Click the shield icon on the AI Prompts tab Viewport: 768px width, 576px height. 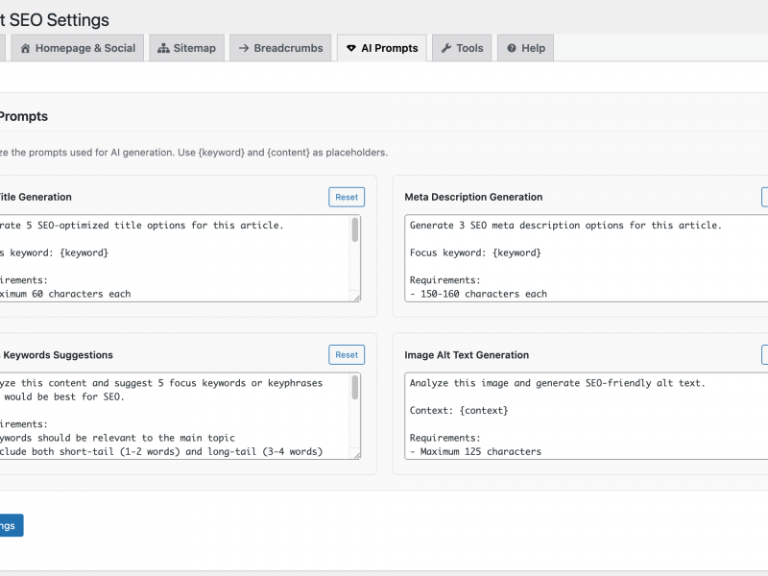pyautogui.click(x=350, y=47)
